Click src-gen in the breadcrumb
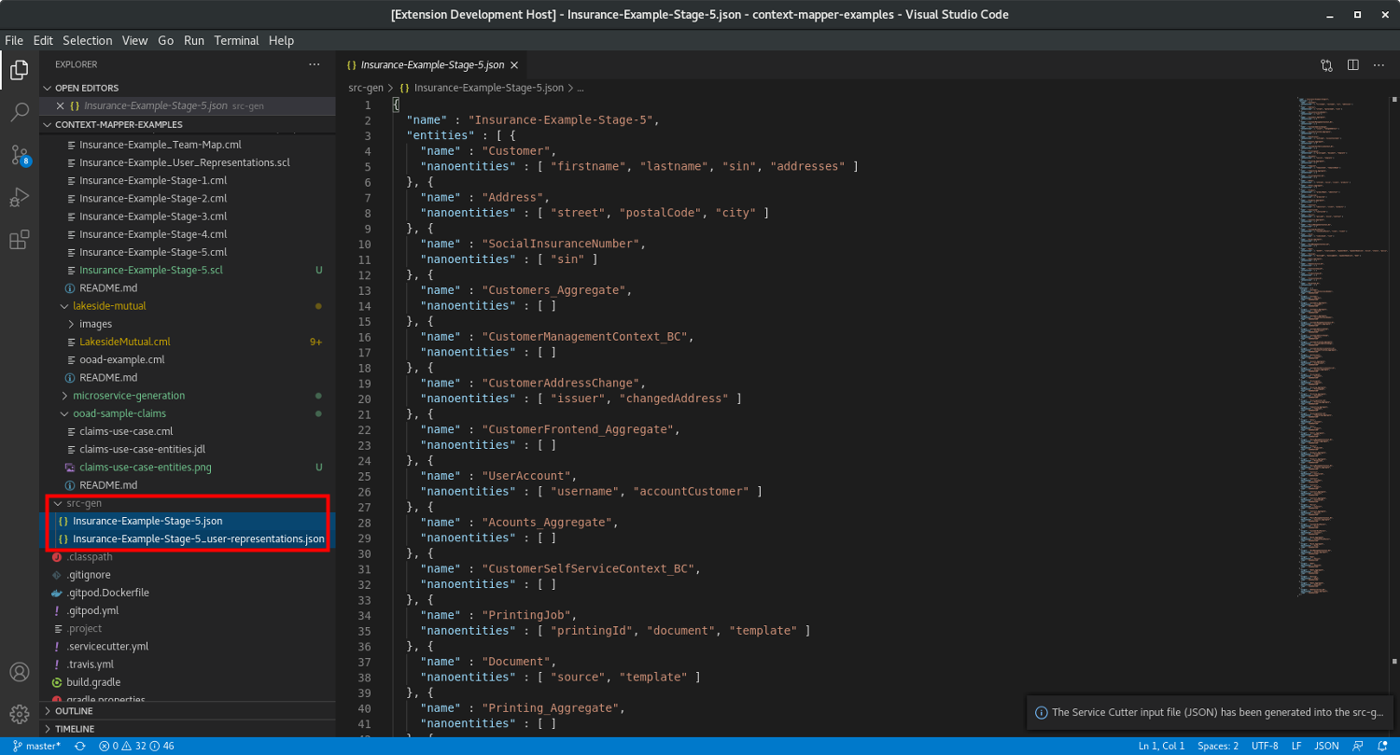This screenshot has height=755, width=1400. [x=366, y=88]
